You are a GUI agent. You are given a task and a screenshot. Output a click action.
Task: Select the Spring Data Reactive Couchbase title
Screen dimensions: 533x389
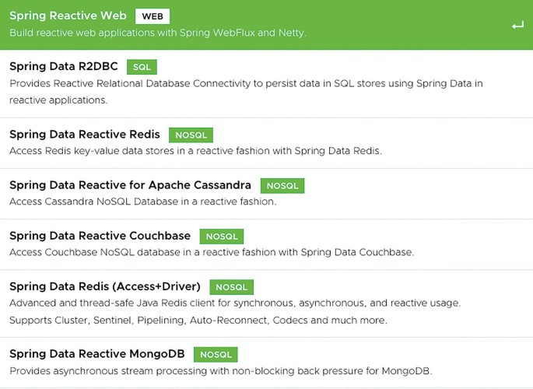100,236
